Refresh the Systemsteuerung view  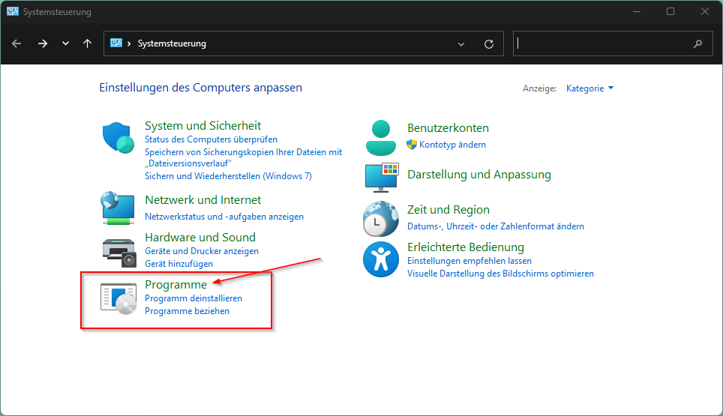click(489, 43)
